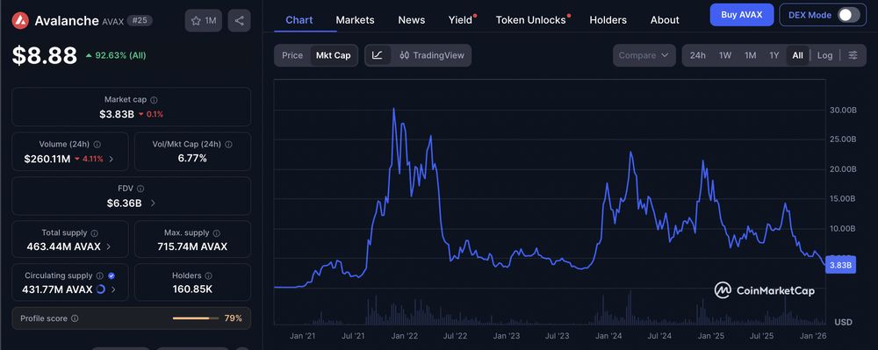Viewport: 878px width, 350px height.
Task: Click the circulating supply progress ring
Action: [101, 289]
